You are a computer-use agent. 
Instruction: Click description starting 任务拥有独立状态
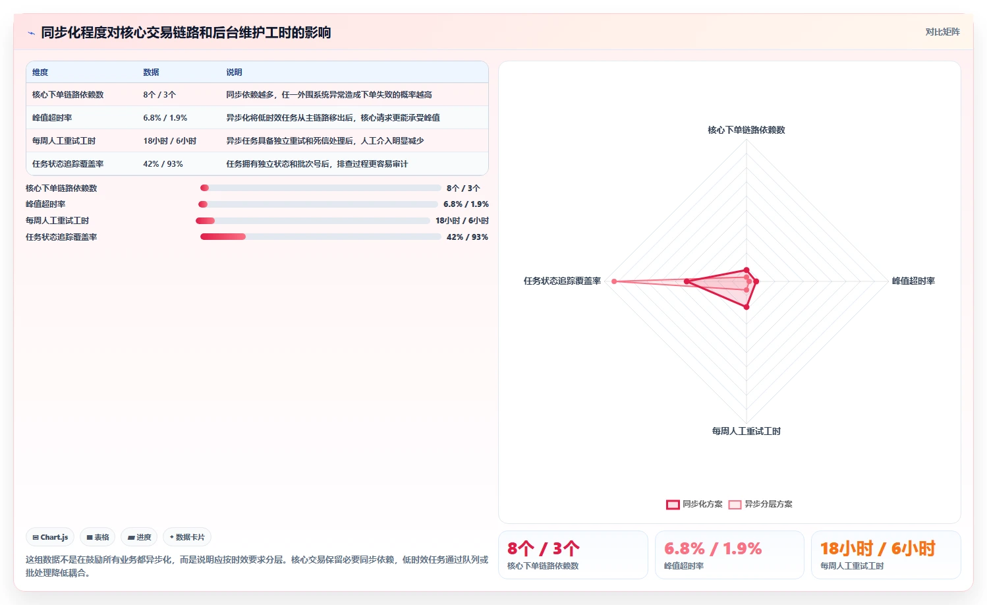(317, 164)
